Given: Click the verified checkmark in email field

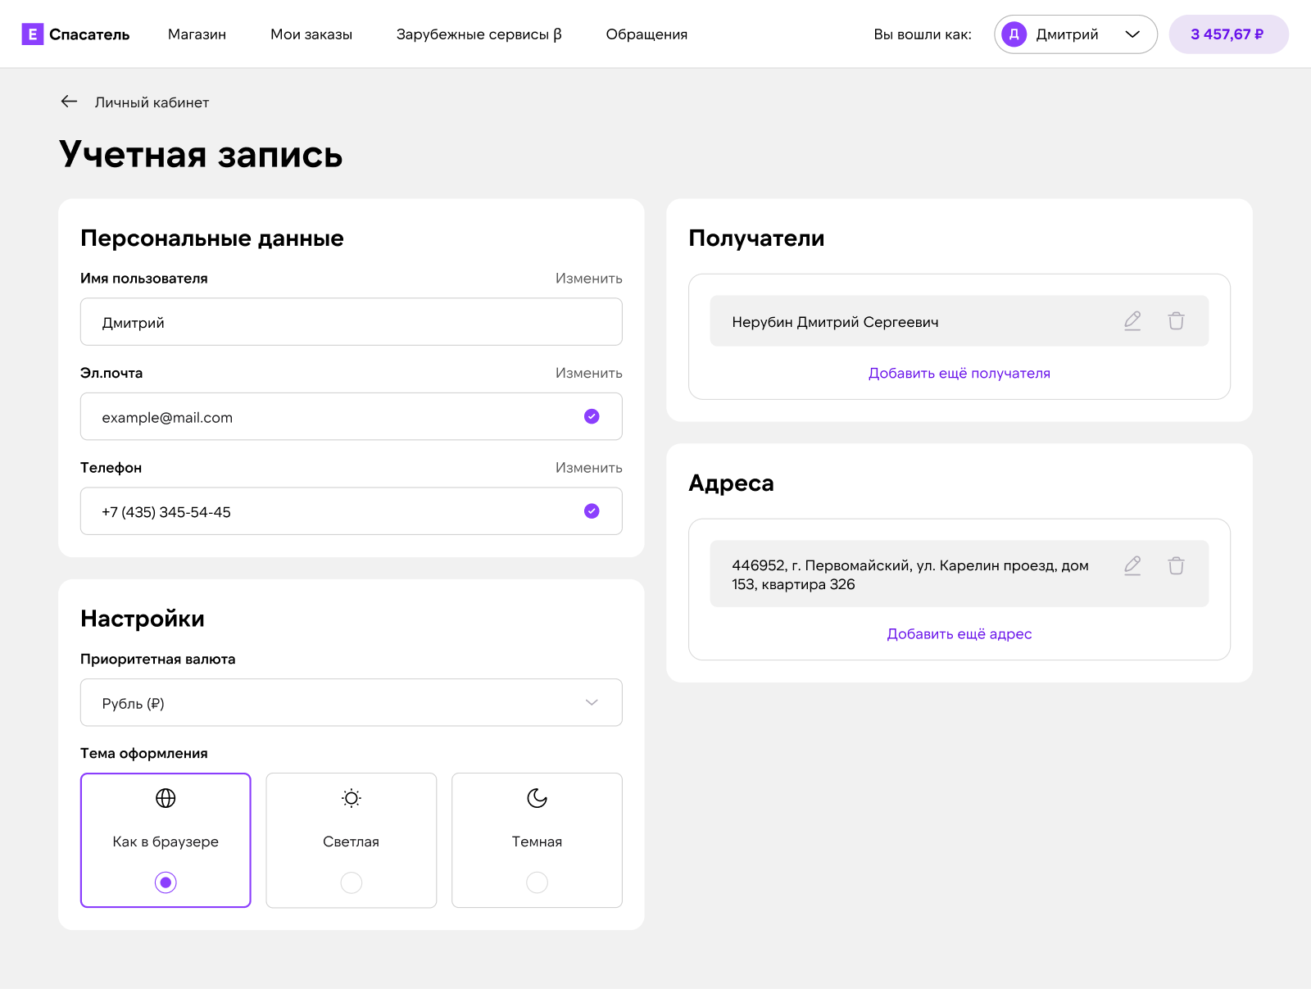Looking at the screenshot, I should coord(592,416).
